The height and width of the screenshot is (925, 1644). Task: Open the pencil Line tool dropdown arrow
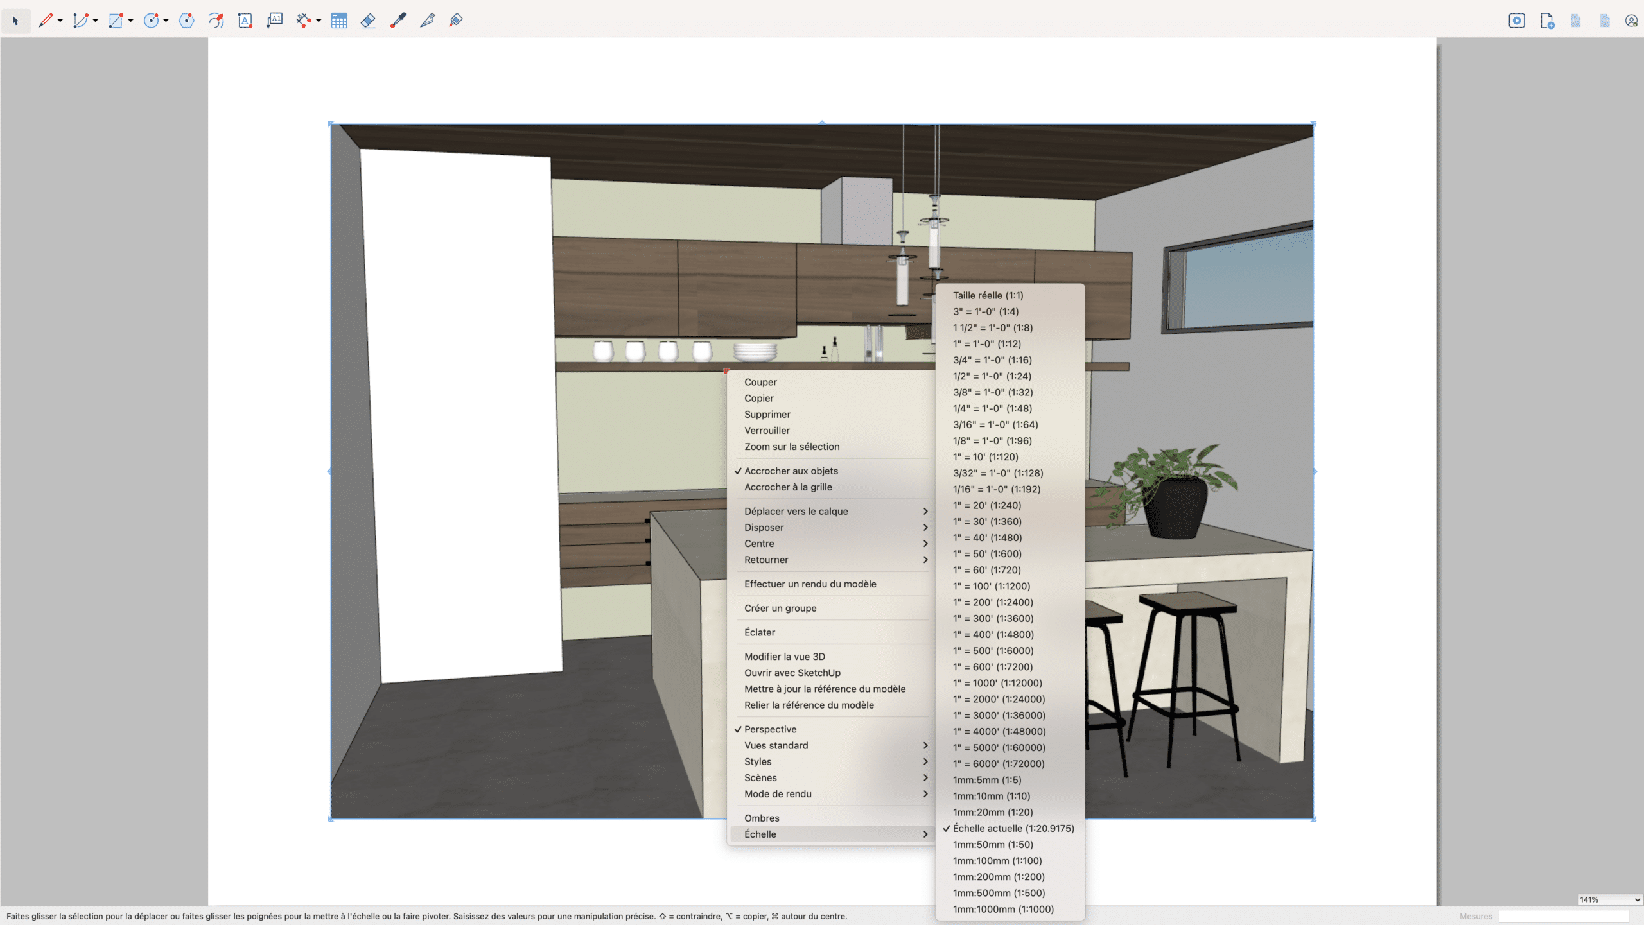[x=60, y=21]
